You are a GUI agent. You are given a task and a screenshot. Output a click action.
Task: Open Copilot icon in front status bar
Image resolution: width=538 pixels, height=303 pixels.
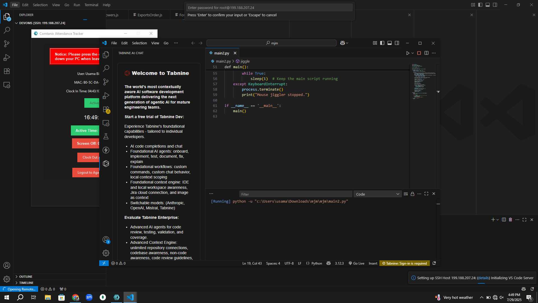(329, 263)
